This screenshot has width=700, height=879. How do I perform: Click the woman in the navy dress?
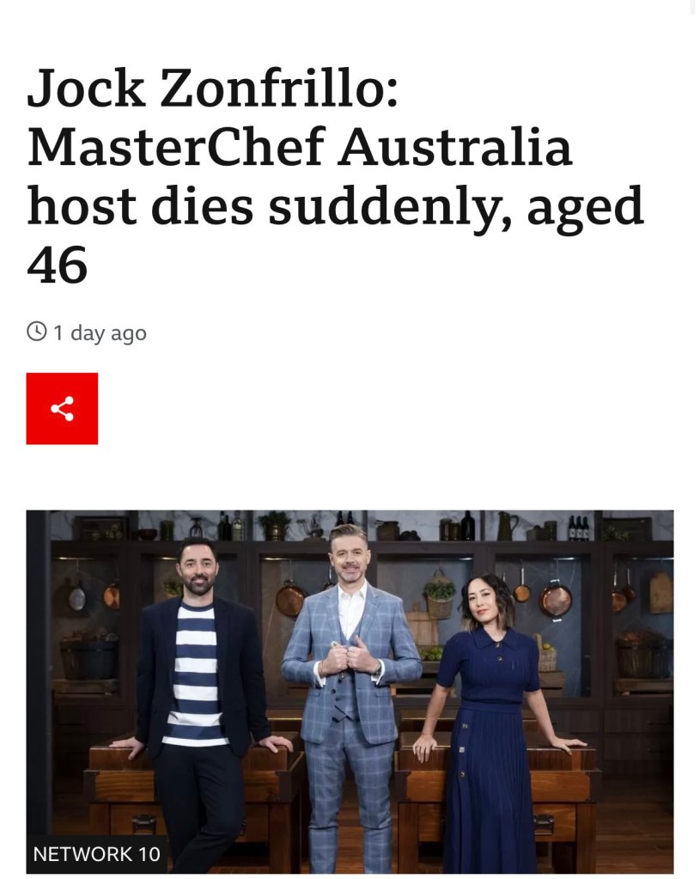pos(493,723)
